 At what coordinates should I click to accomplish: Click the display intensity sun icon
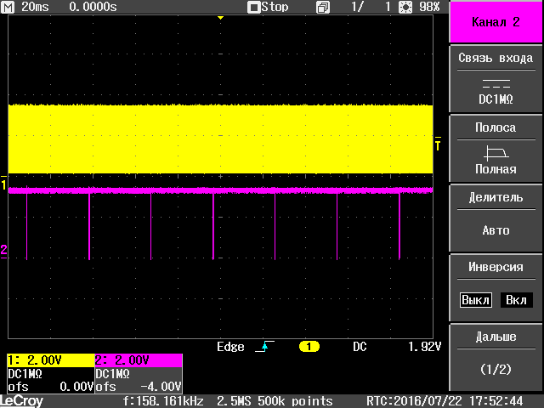pyautogui.click(x=405, y=7)
